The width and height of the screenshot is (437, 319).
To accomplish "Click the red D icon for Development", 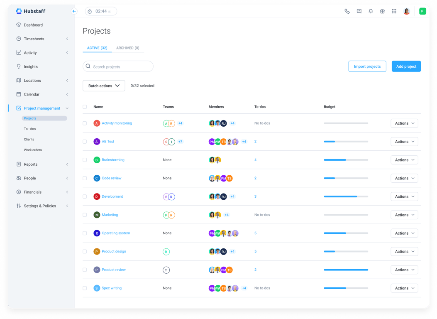I will tap(97, 196).
